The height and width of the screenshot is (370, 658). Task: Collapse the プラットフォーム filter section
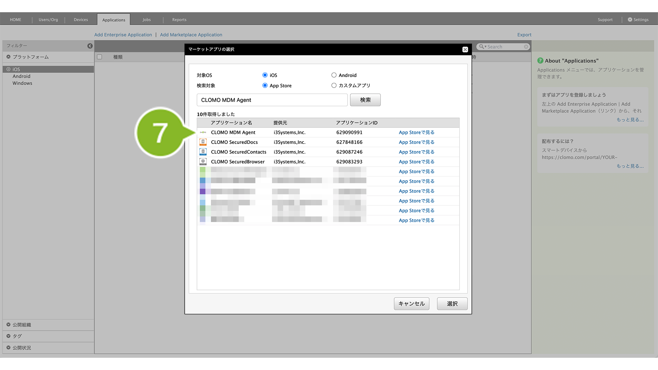coord(9,57)
